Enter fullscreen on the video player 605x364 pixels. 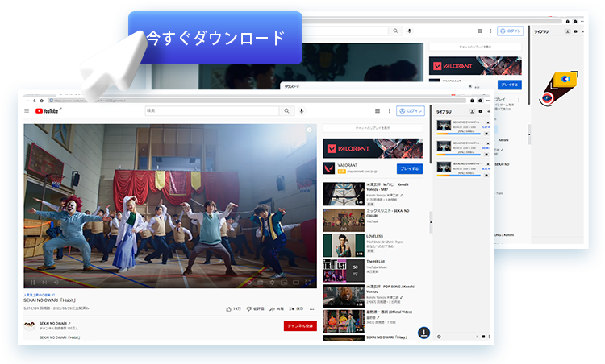click(310, 282)
